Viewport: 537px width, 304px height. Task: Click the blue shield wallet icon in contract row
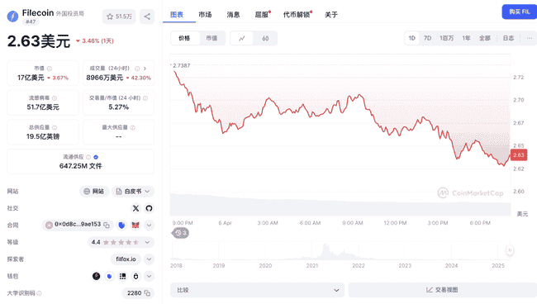coord(121,225)
